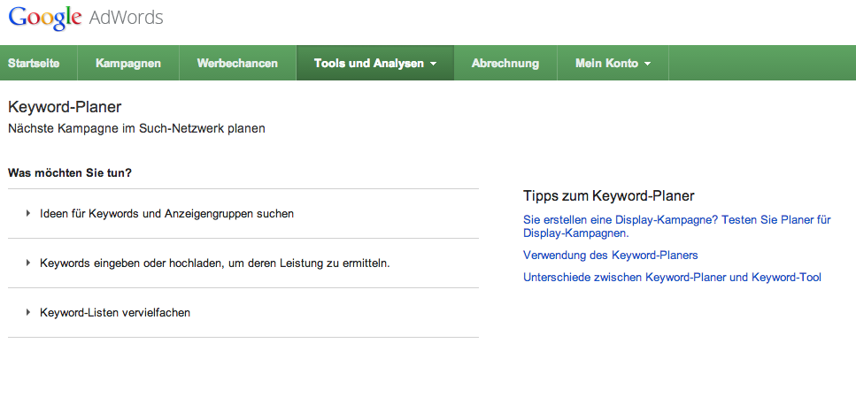Viewport: 856px width, 412px height.
Task: Expand triangle for Ideen für Keywords
Action: pyautogui.click(x=28, y=213)
